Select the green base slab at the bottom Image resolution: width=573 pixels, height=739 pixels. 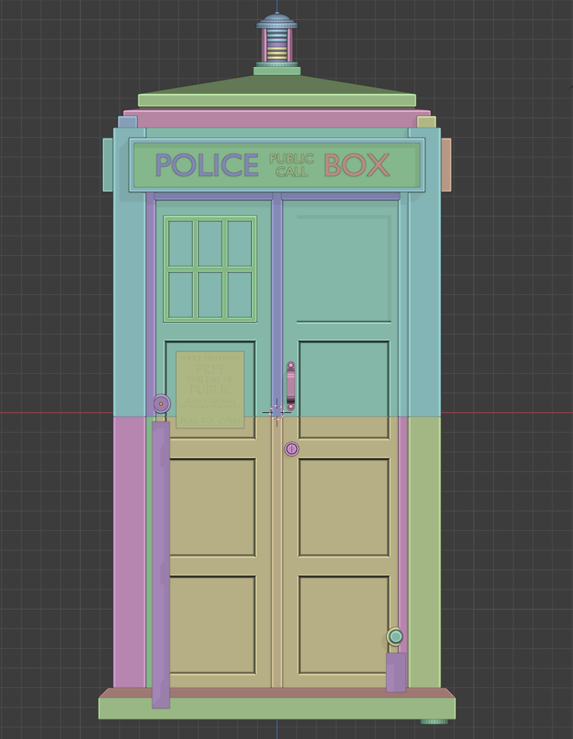[277, 708]
